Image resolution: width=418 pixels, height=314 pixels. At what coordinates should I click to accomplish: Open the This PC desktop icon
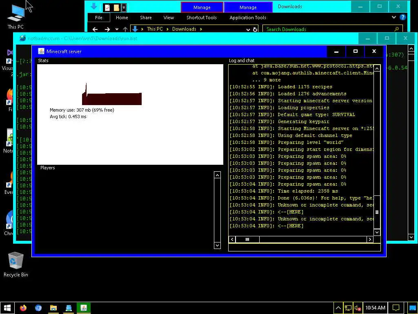(x=16, y=16)
